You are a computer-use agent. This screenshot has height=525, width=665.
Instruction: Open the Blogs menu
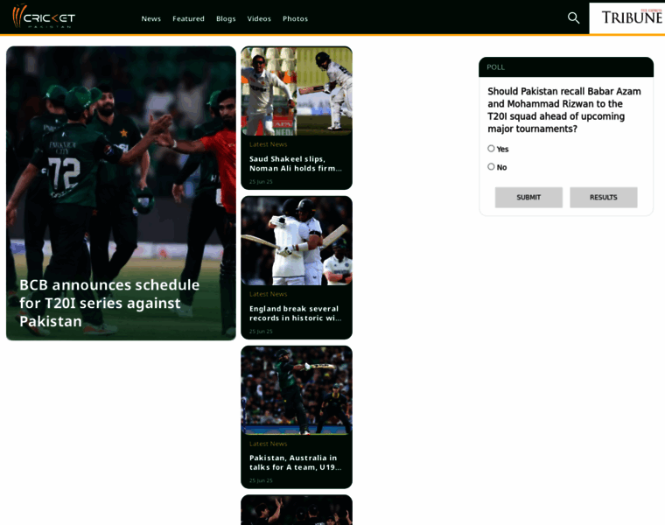tap(226, 18)
